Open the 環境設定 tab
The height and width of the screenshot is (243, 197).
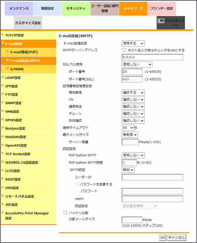48,8
